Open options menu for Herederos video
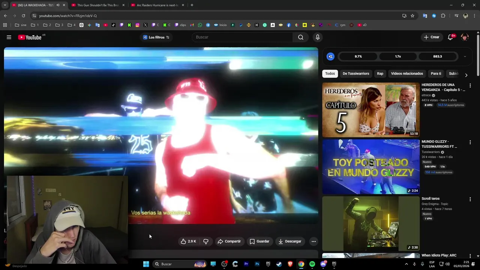480x270 pixels. tap(470, 85)
